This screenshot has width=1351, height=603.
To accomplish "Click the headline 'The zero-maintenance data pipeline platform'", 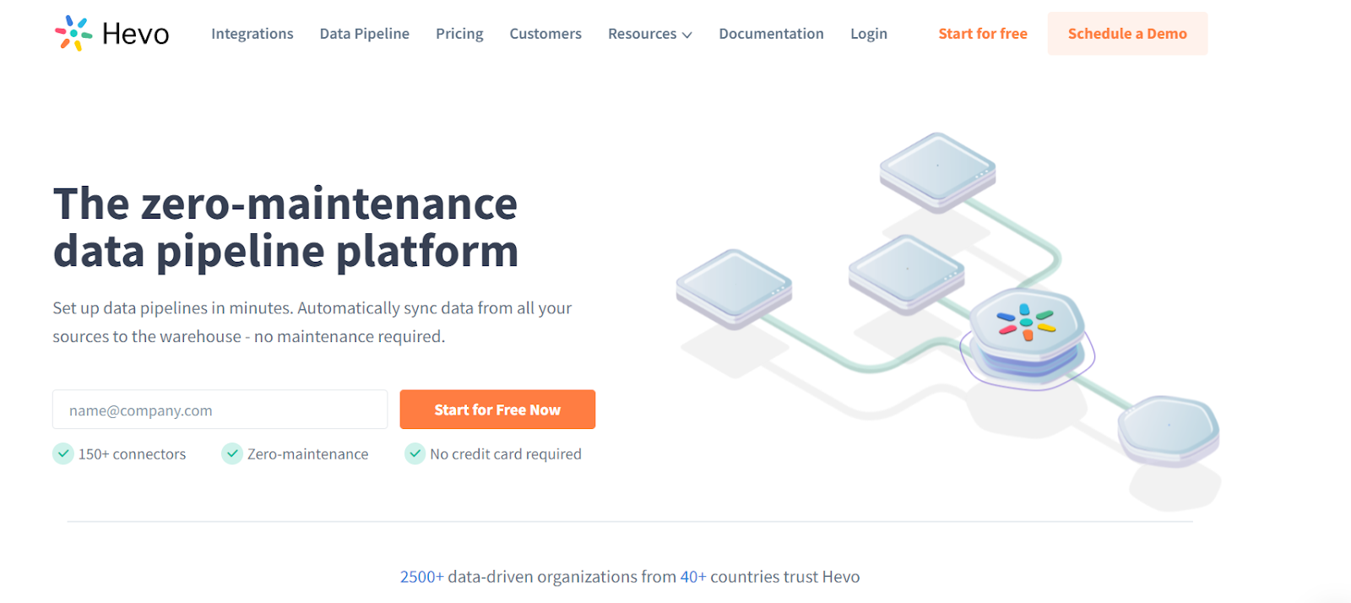I will [285, 228].
